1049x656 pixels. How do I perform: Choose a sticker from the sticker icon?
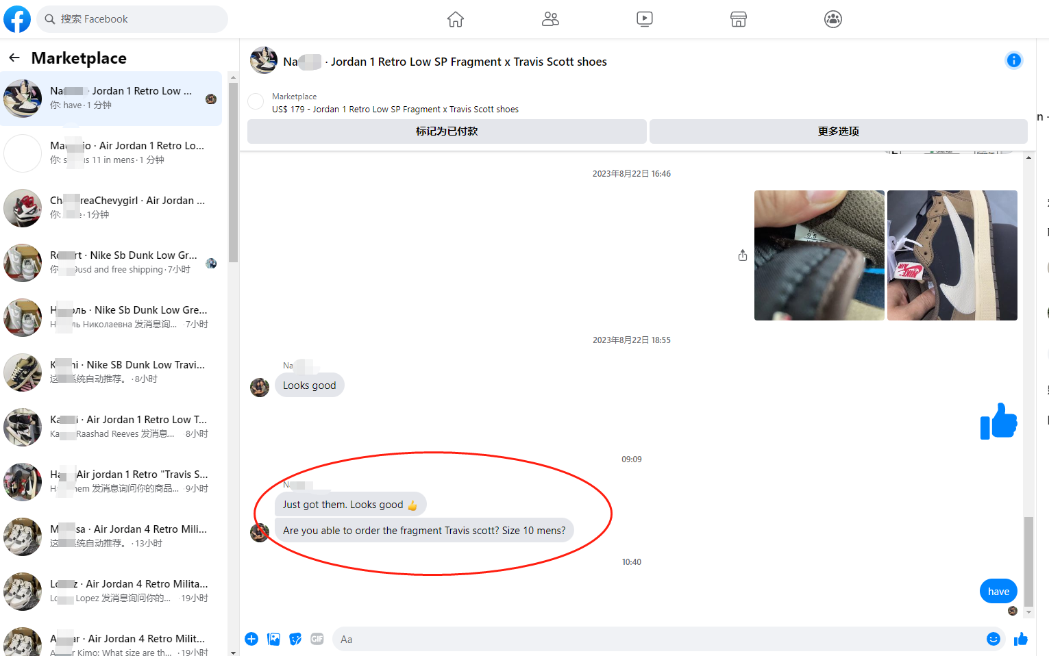(x=295, y=639)
